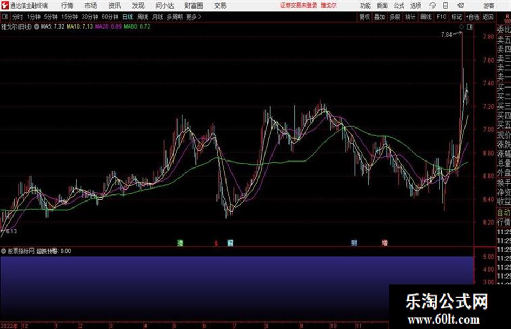Click the 自动 tab in right panel
Screen dimensions: 511x329
(504, 213)
